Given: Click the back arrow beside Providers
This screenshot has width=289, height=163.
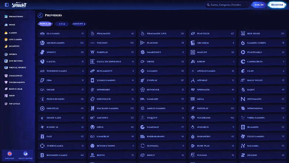Looking at the screenshot, I should click(40, 16).
